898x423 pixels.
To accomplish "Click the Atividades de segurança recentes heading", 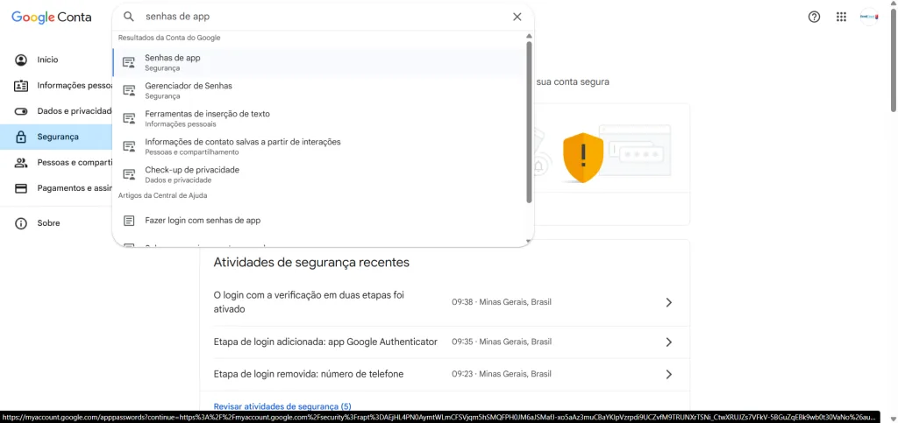I will coord(311,263).
